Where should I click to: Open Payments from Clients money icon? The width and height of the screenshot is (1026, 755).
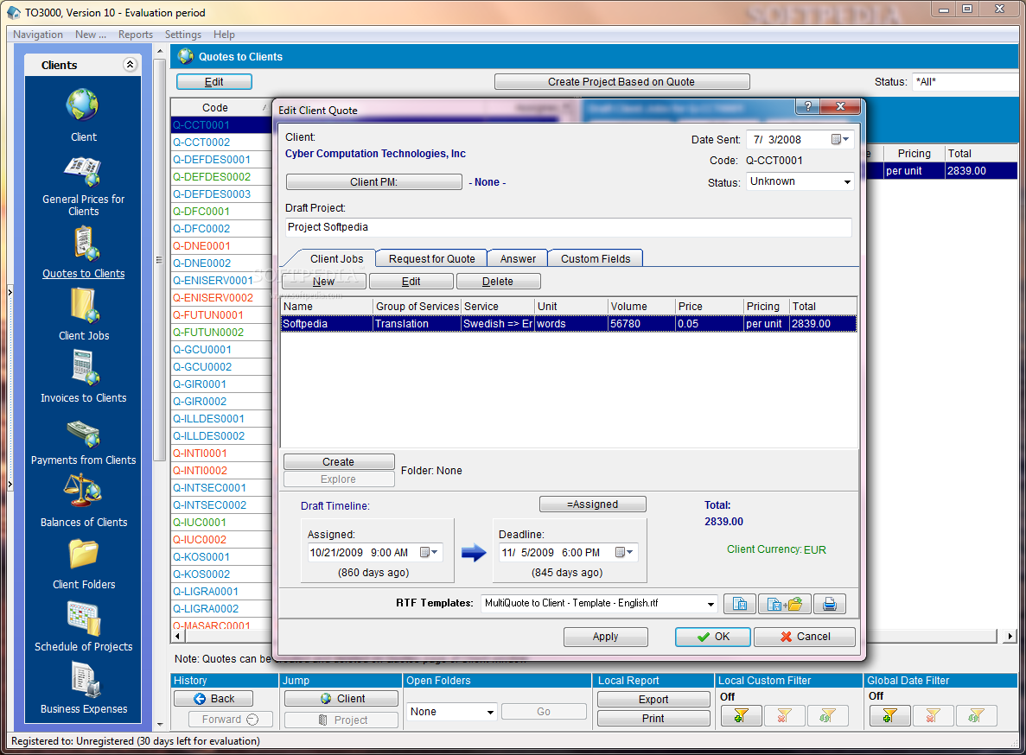click(83, 434)
